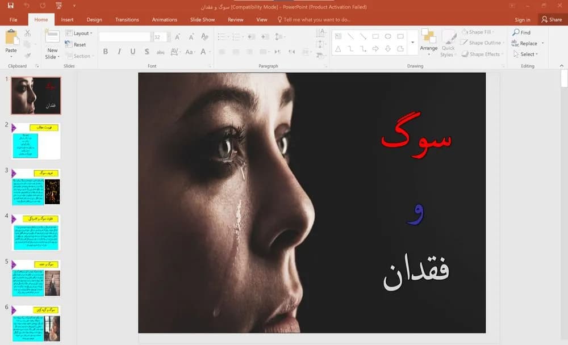Click the Paste clipboard icon

click(x=11, y=37)
